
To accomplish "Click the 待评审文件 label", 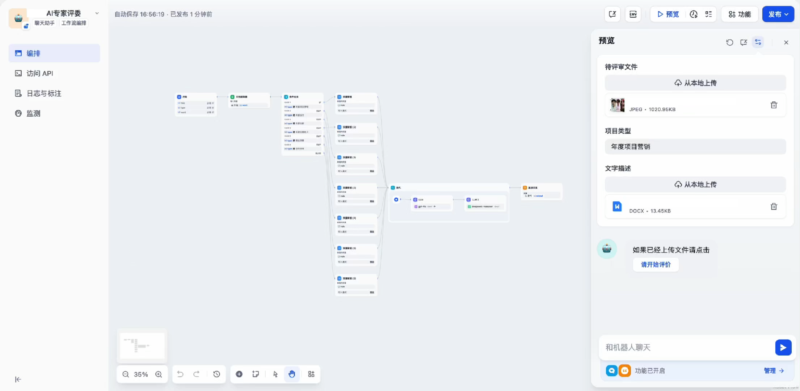I will pos(621,67).
